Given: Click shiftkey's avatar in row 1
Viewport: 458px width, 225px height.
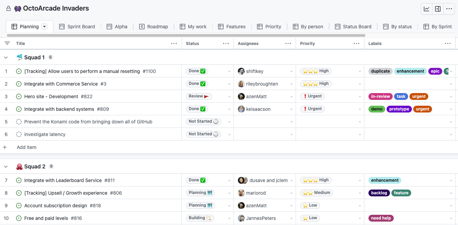Looking at the screenshot, I should [x=241, y=71].
